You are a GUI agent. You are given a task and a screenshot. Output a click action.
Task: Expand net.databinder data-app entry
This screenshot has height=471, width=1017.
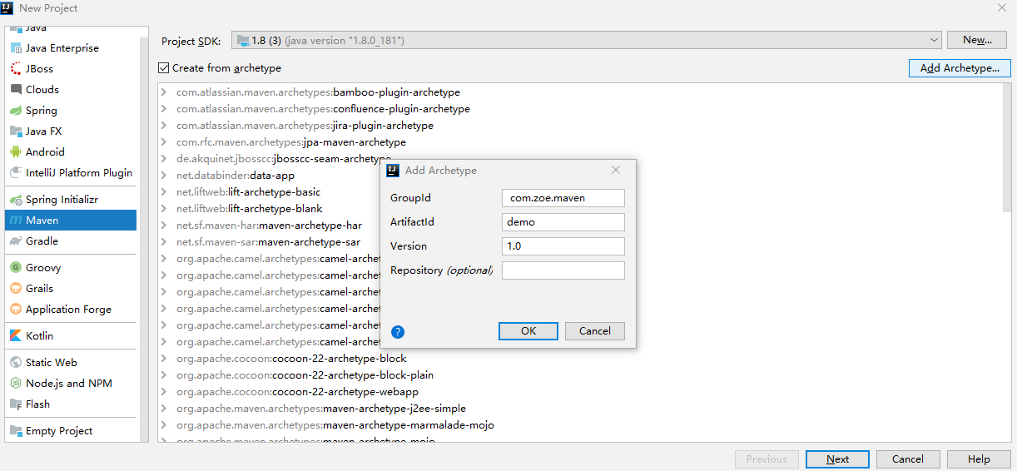pyautogui.click(x=164, y=176)
